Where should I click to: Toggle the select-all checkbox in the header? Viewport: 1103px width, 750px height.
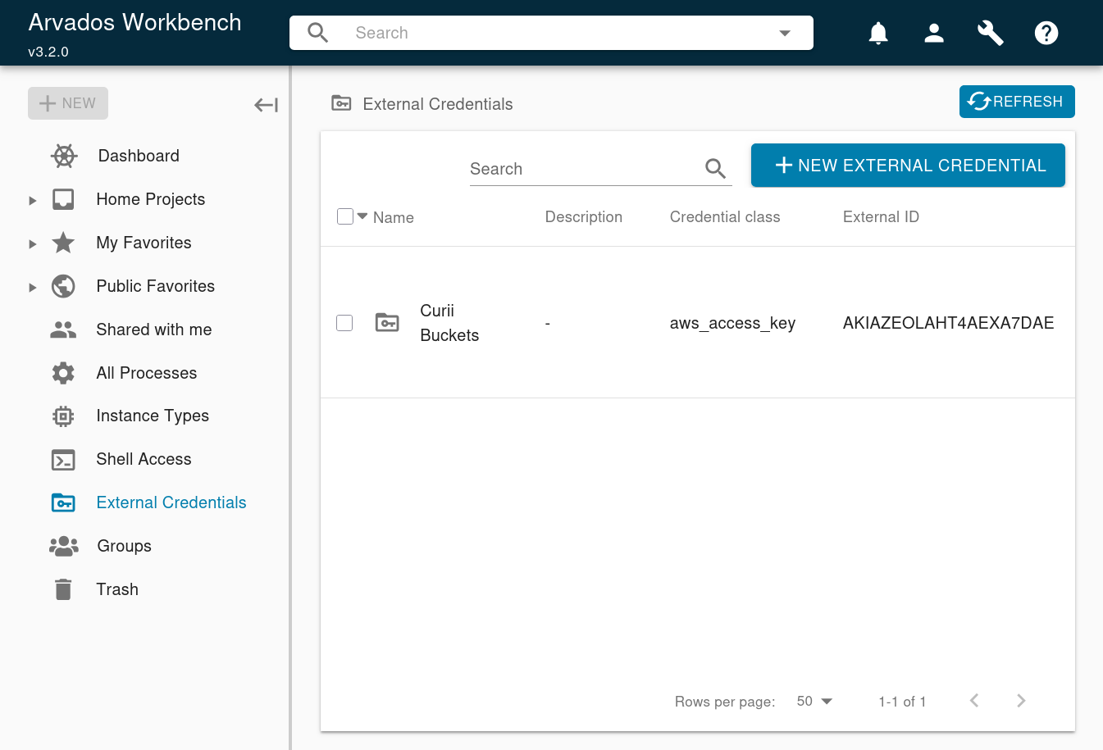(x=344, y=216)
